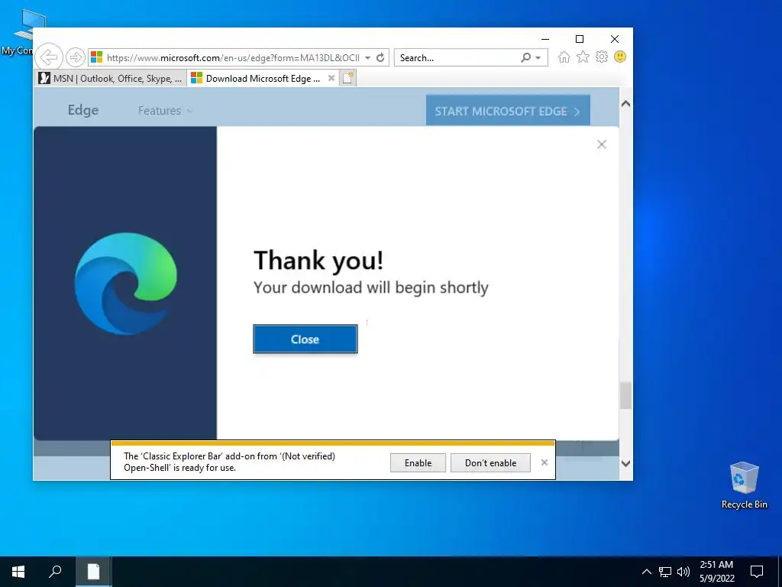This screenshot has height=587, width=782.
Task: Click into the address bar URL field
Action: click(232, 57)
